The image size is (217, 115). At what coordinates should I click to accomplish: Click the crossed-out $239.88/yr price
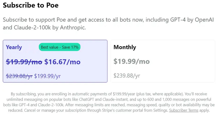click(19, 76)
